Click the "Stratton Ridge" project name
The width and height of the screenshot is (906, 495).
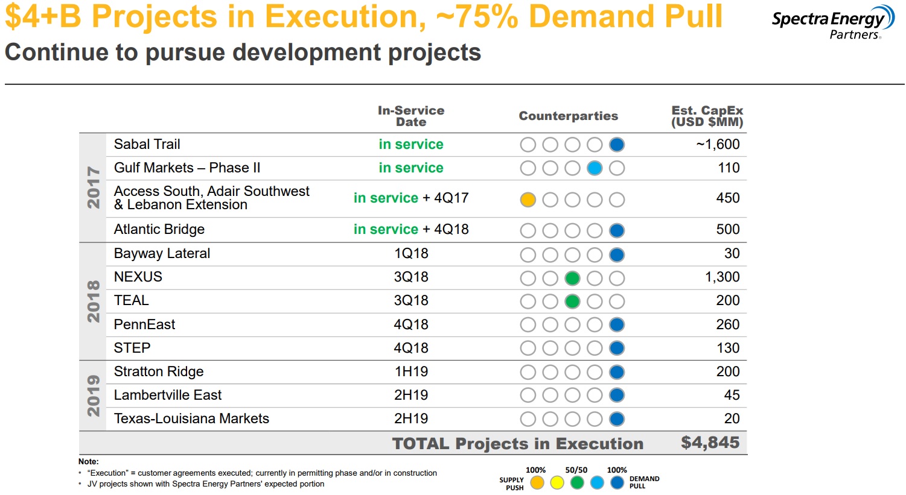coord(159,371)
